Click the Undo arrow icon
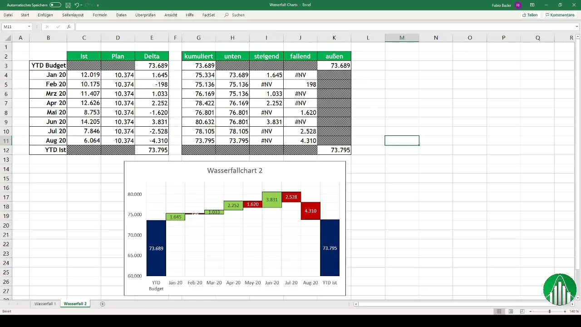The height and width of the screenshot is (327, 581). tap(77, 5)
